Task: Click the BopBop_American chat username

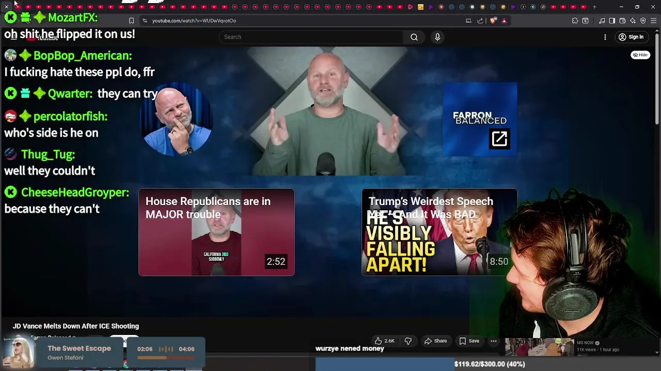Action: (83, 56)
